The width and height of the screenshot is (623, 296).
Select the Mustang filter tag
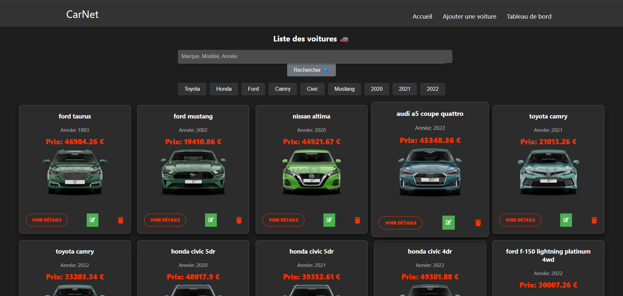(344, 89)
